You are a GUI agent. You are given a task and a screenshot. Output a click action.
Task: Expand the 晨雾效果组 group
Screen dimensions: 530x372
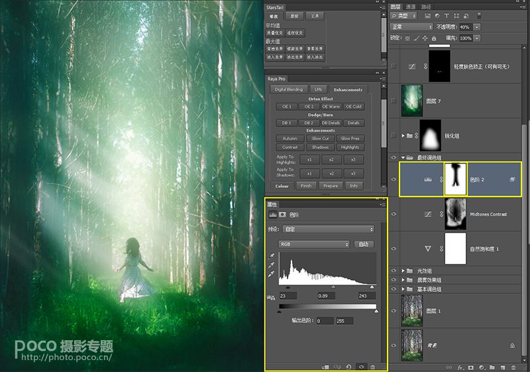coord(403,280)
